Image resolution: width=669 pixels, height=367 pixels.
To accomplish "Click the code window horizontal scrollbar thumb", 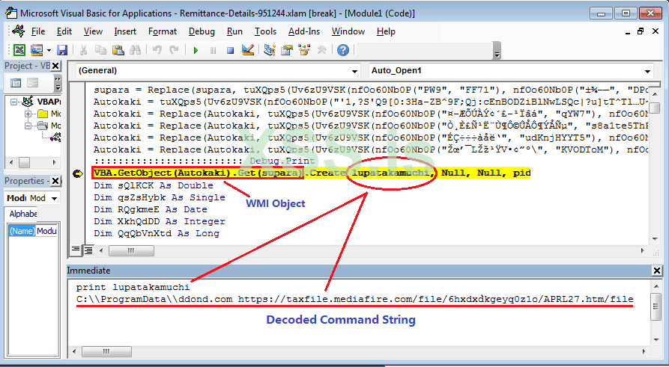I will [x=131, y=251].
